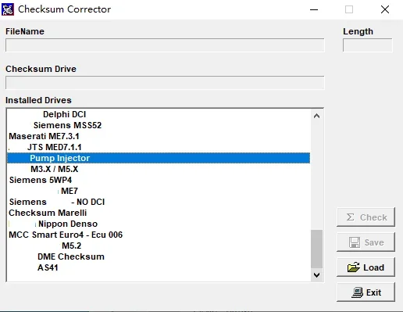Image resolution: width=403 pixels, height=312 pixels.
Task: Pick the Checksum Marelli entry
Action: tap(159, 213)
